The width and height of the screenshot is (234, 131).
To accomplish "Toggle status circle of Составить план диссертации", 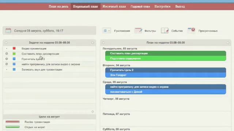I will click(7, 53).
